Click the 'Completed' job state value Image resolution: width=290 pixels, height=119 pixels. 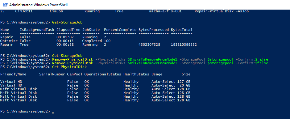coord(92,41)
